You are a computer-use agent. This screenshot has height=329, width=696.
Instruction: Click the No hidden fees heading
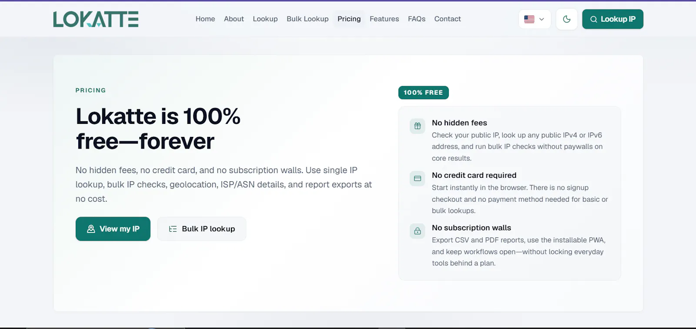tap(459, 123)
